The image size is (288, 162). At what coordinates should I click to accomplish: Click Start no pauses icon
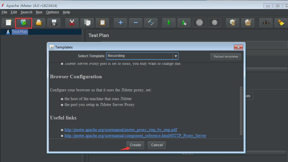(x=184, y=22)
